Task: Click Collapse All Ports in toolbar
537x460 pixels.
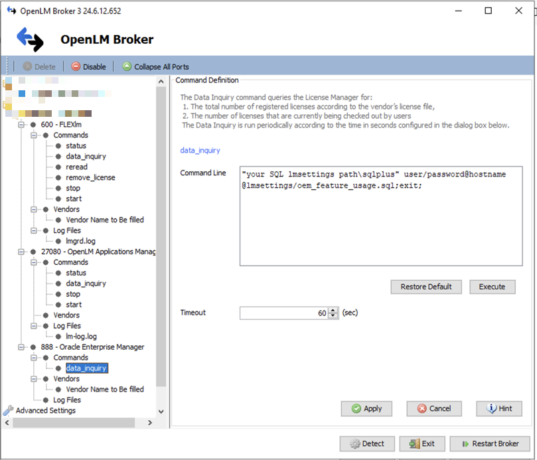Action: tap(155, 66)
